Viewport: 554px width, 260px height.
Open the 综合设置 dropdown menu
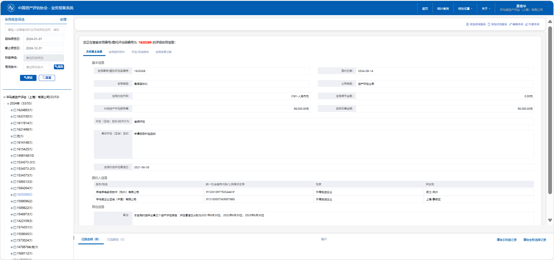(465, 9)
